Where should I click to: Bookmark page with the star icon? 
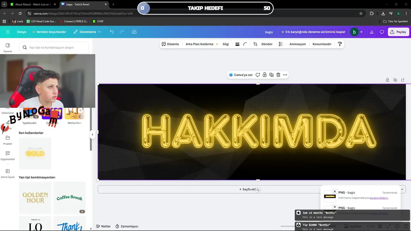click(361, 13)
